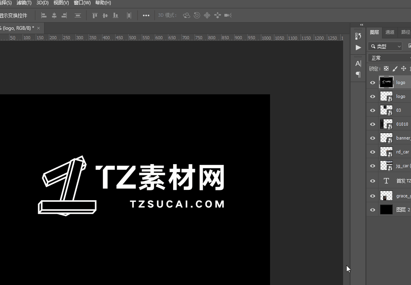The width and height of the screenshot is (411, 285).
Task: Switch to the 通道 tab
Action: pos(390,32)
